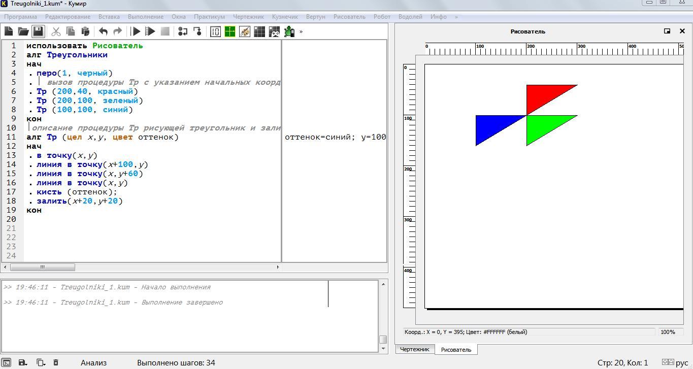Click the New program file icon
Image resolution: width=693 pixels, height=369 pixels.
coord(9,31)
